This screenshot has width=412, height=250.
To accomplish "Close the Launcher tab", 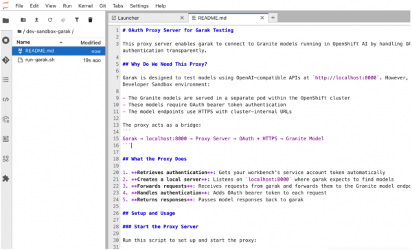I will click(182, 18).
